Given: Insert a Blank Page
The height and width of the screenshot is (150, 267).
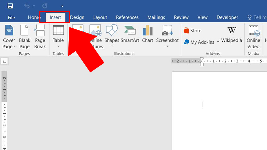Looking at the screenshot, I should [25, 37].
